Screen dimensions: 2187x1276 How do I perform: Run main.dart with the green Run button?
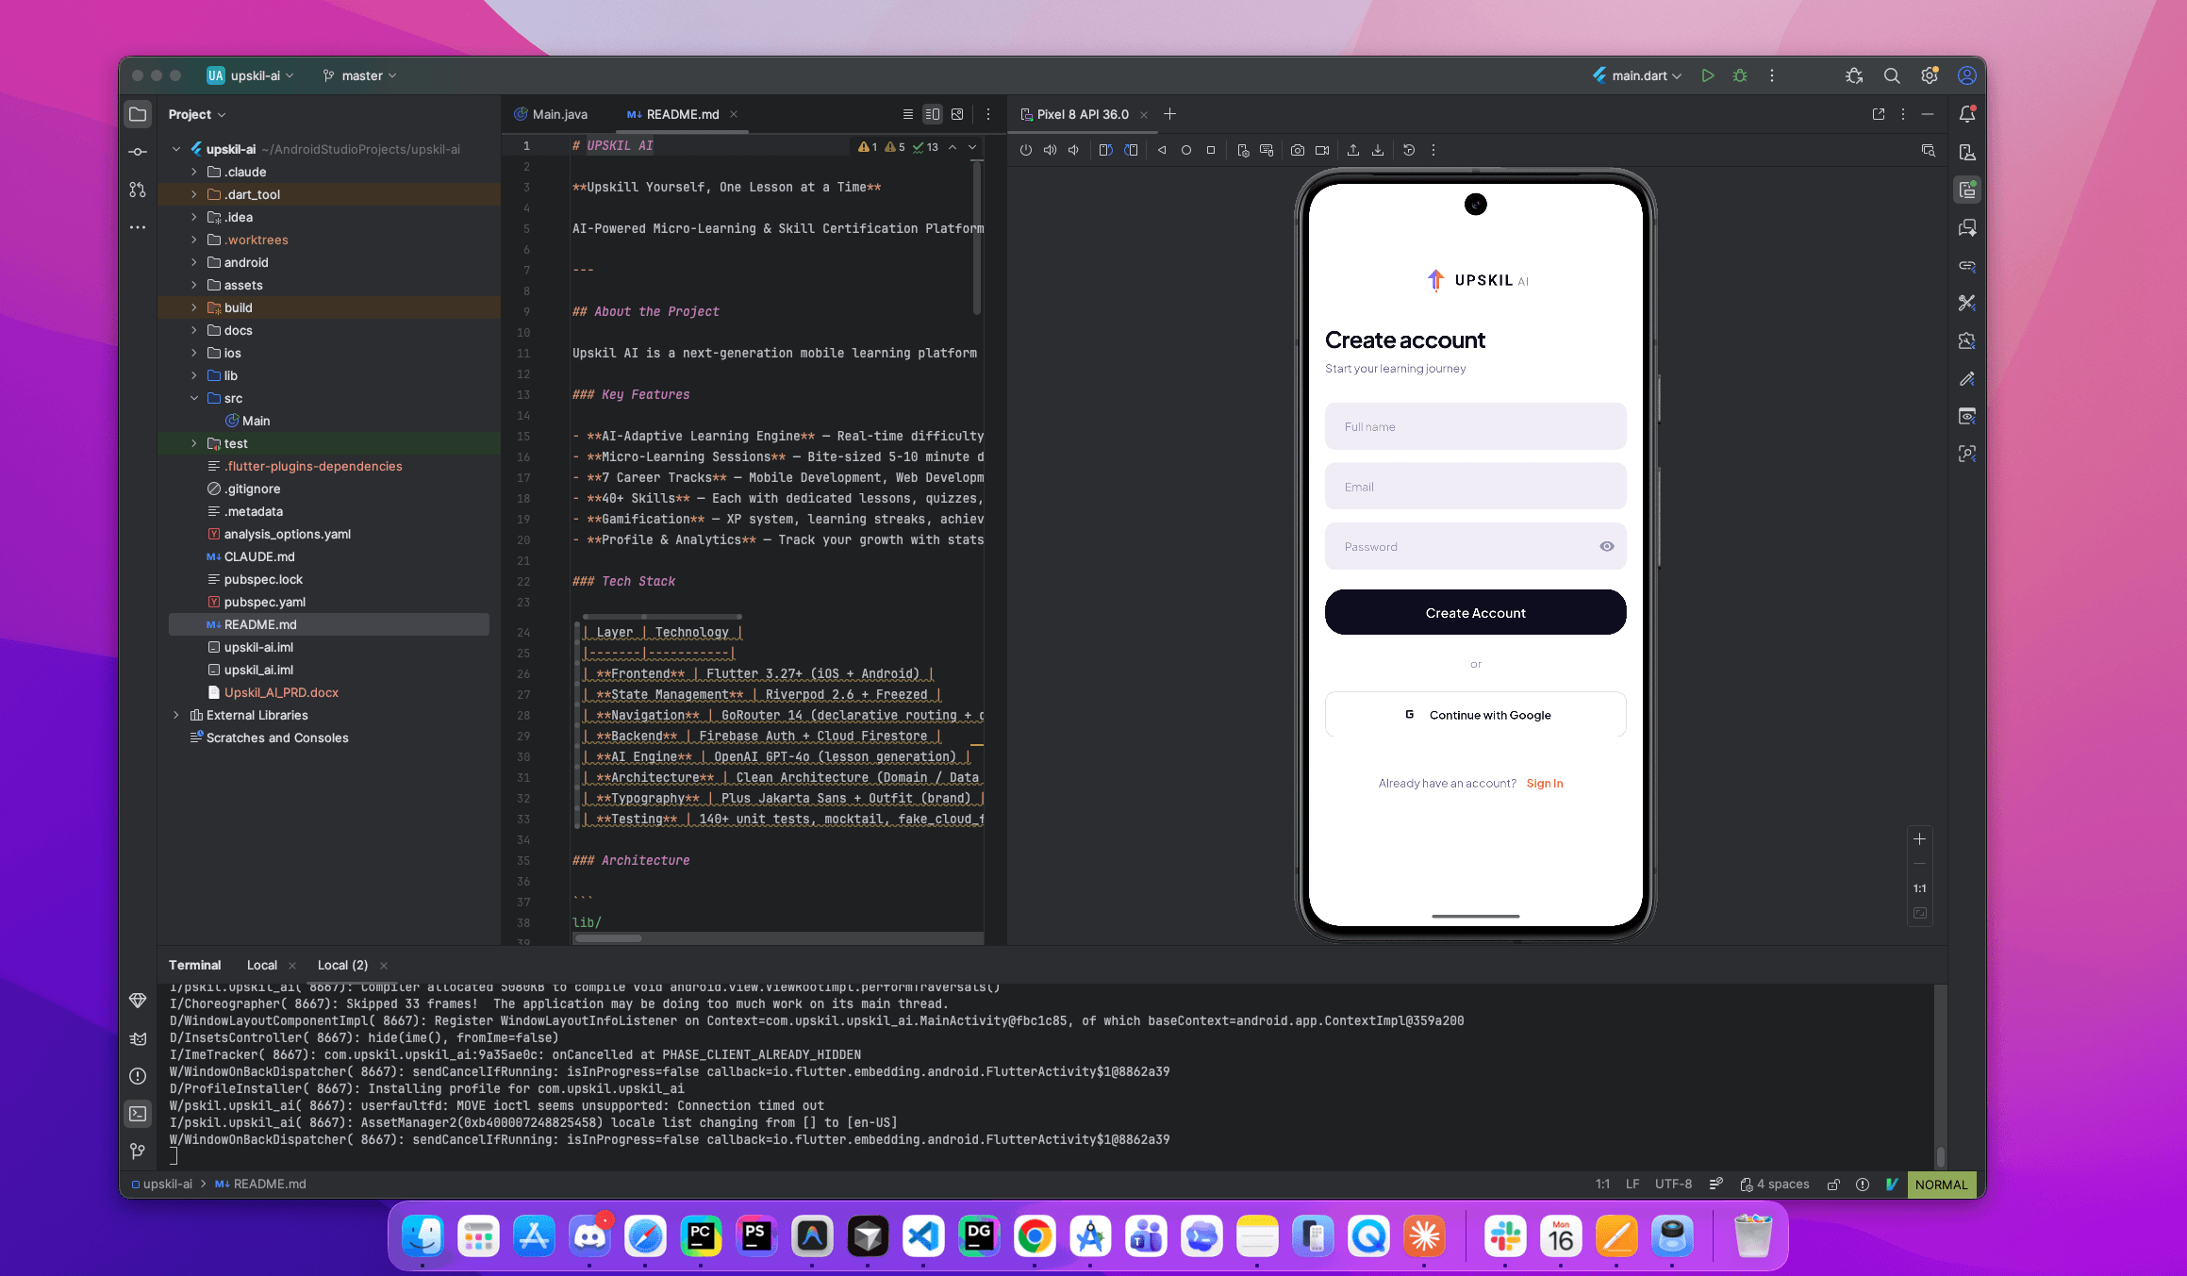pos(1707,75)
